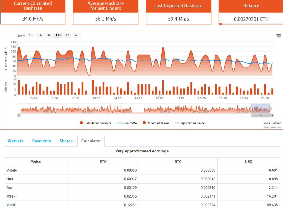Click the Balance payout progress bar
283x208 pixels.
[251, 24]
